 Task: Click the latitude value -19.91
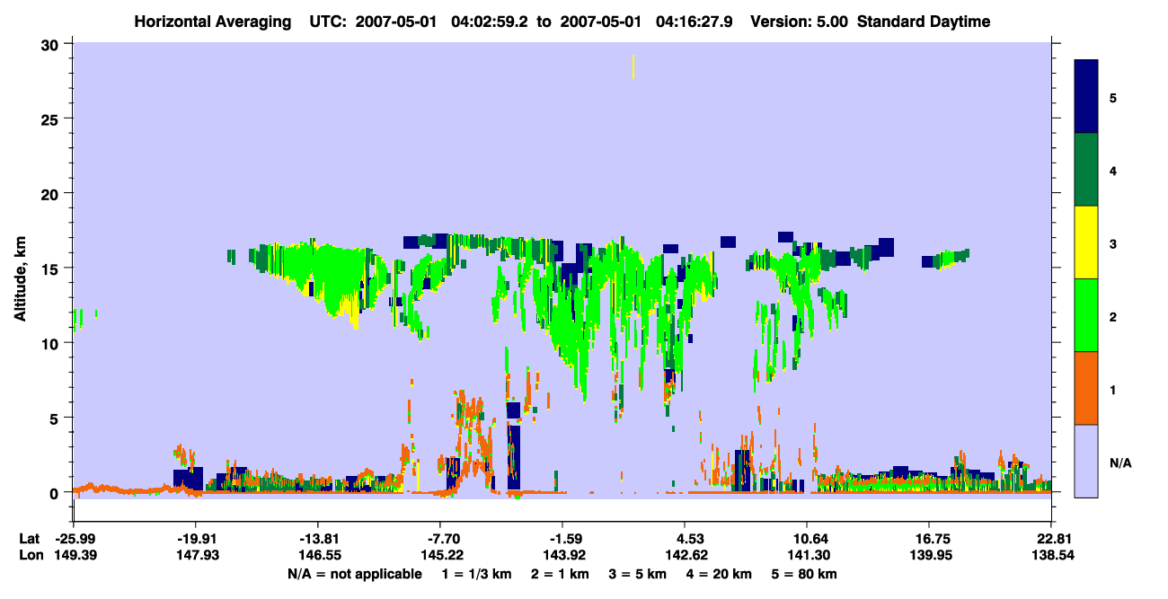[x=196, y=539]
